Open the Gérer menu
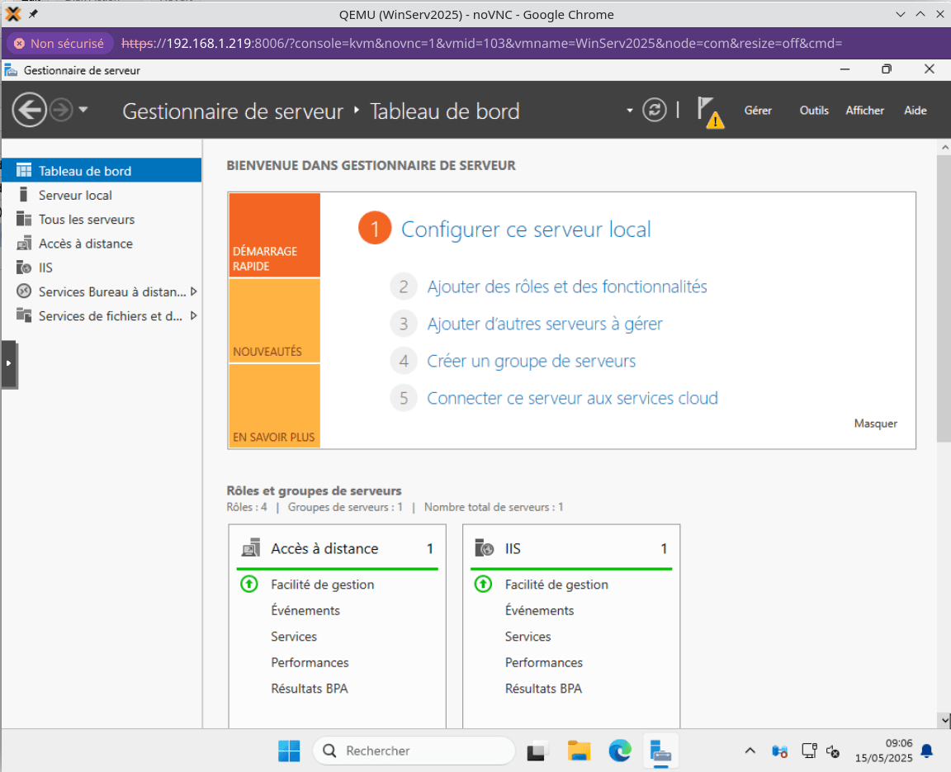This screenshot has height=772, width=951. coord(758,111)
